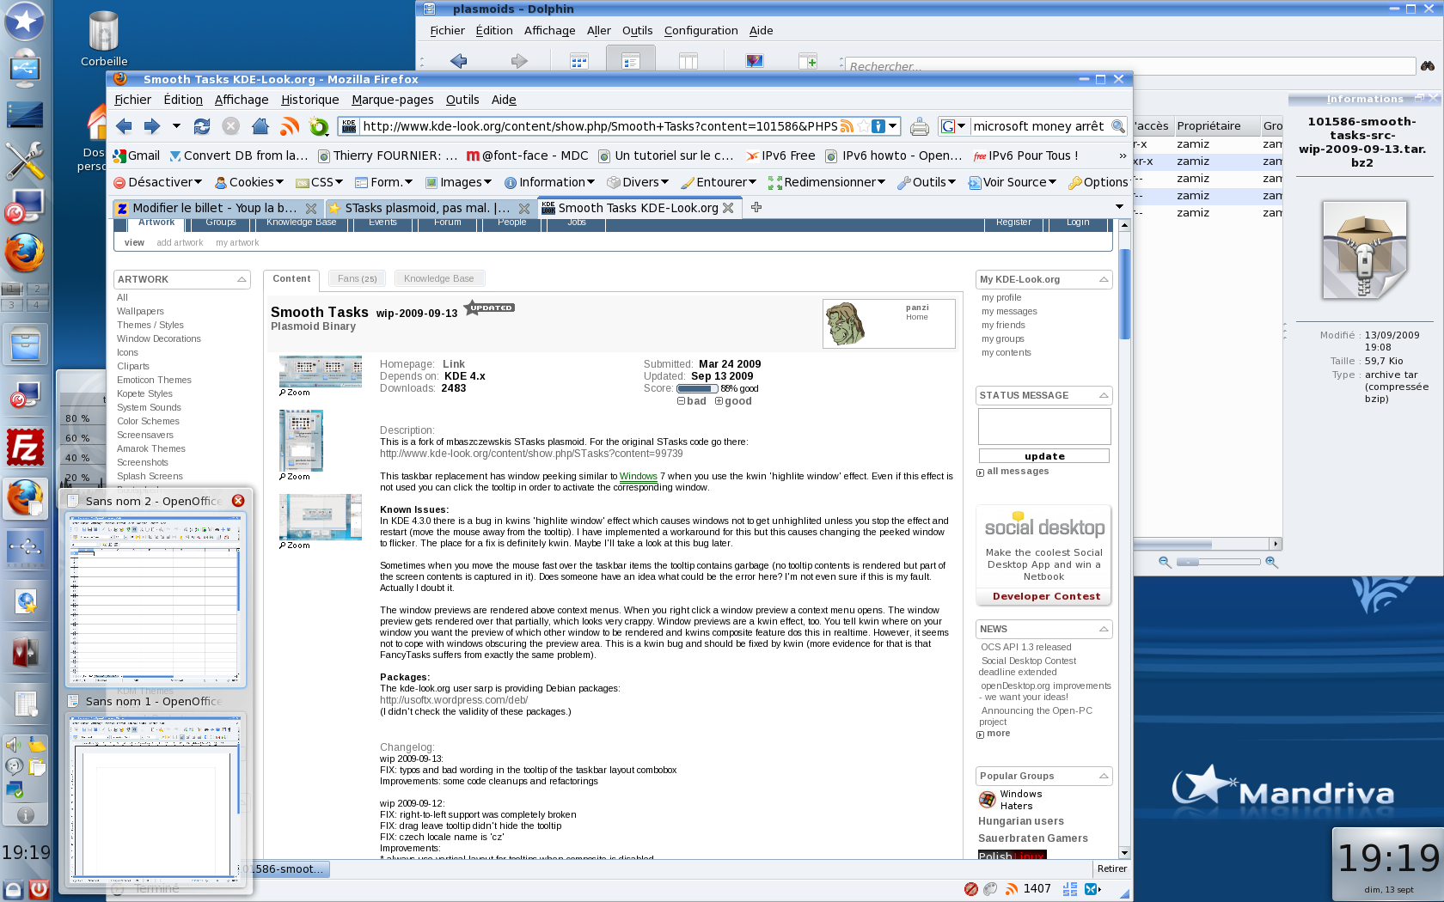This screenshot has width=1444, height=902.
Task: Open the Historique menu in Firefox
Action: pyautogui.click(x=309, y=100)
